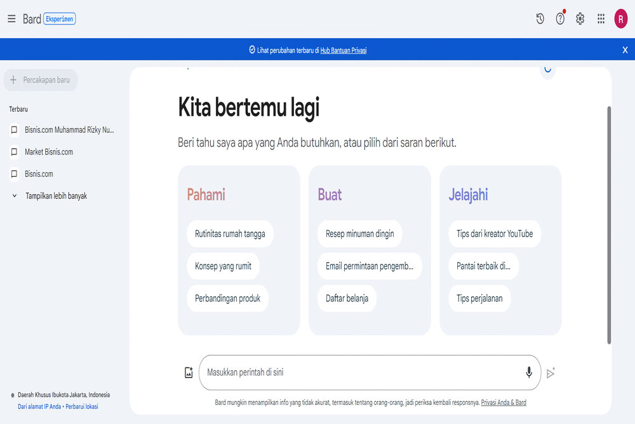Focus the Masukkan perintah di sini field

pos(370,373)
